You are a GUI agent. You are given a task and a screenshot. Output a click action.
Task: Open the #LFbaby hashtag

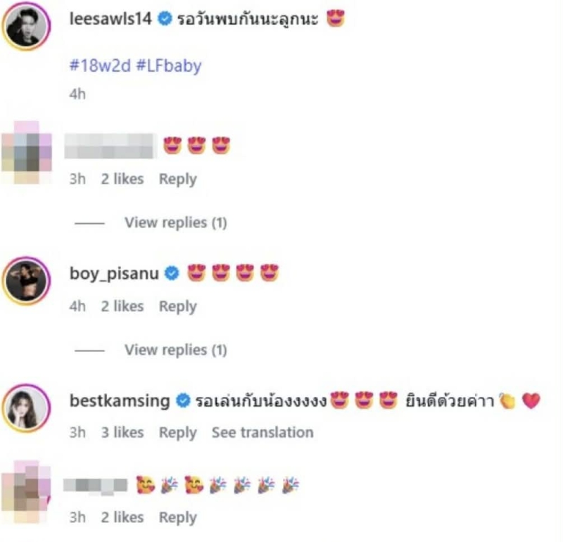coord(169,66)
